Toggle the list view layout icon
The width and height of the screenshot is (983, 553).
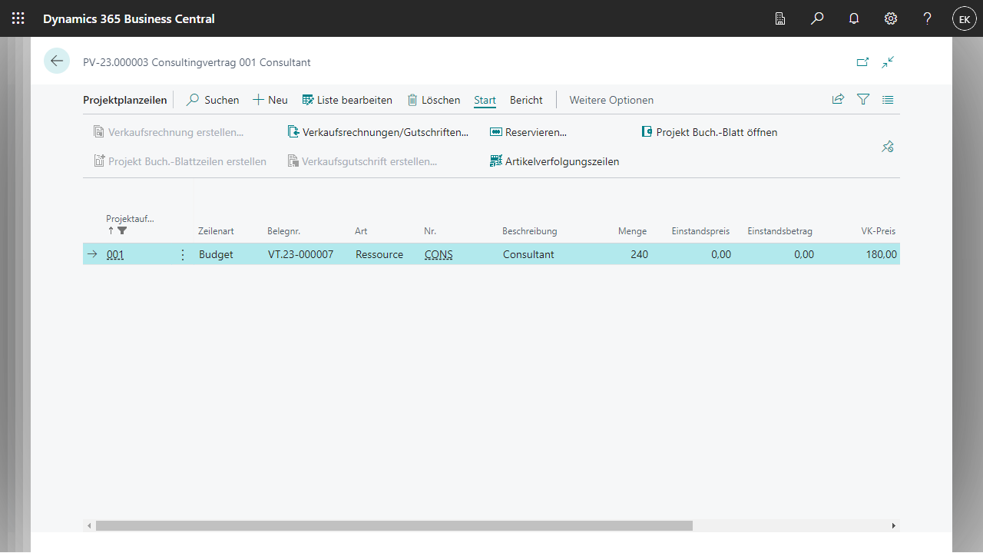888,100
